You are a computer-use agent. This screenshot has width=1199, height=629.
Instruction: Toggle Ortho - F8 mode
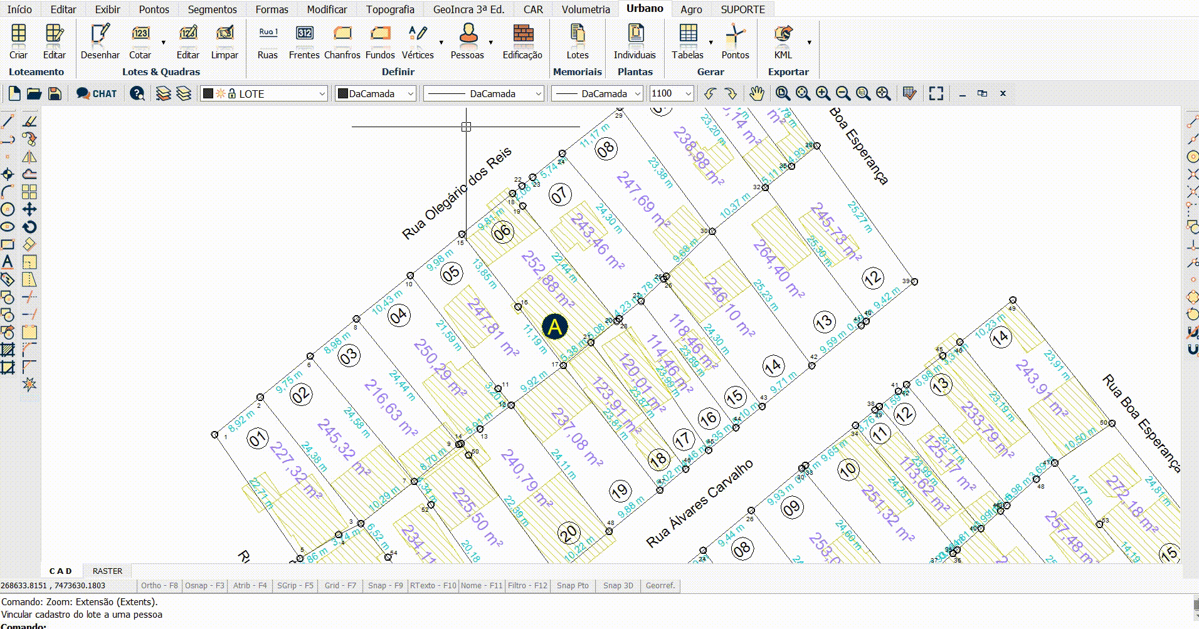(x=159, y=586)
